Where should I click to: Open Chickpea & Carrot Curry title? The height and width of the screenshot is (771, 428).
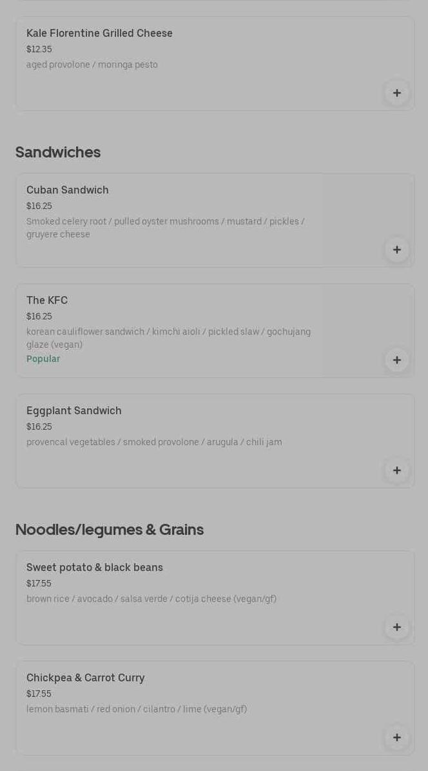click(x=86, y=677)
